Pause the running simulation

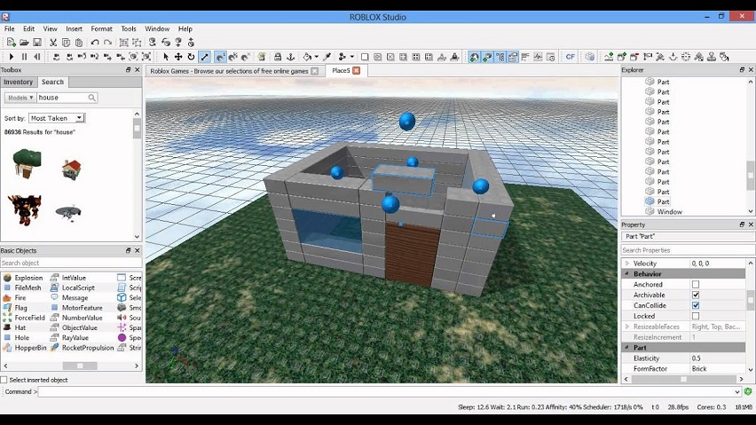tap(24, 57)
